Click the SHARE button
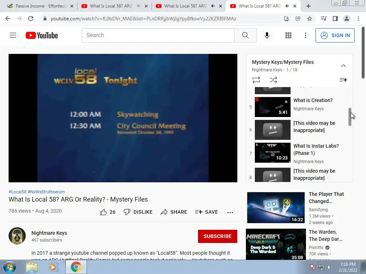 174,212
